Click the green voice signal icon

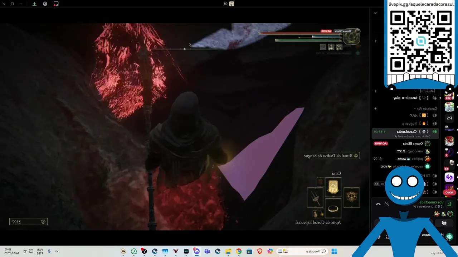(x=449, y=204)
